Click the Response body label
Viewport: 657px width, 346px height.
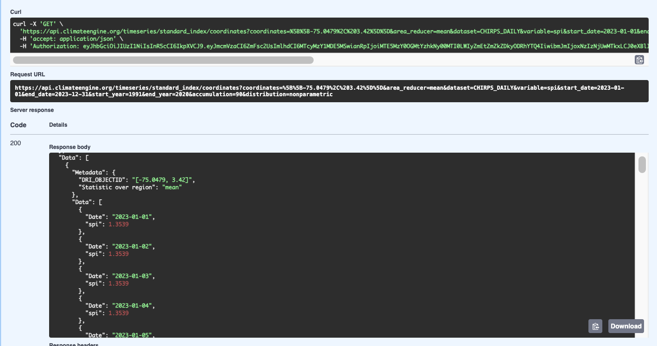[x=69, y=147]
